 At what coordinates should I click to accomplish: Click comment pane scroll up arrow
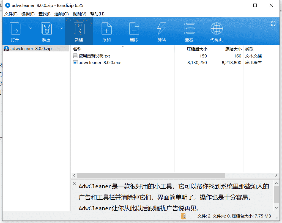[276, 183]
